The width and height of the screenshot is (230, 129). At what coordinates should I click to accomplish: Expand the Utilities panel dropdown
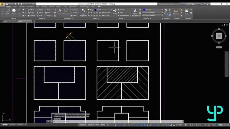coord(177,18)
